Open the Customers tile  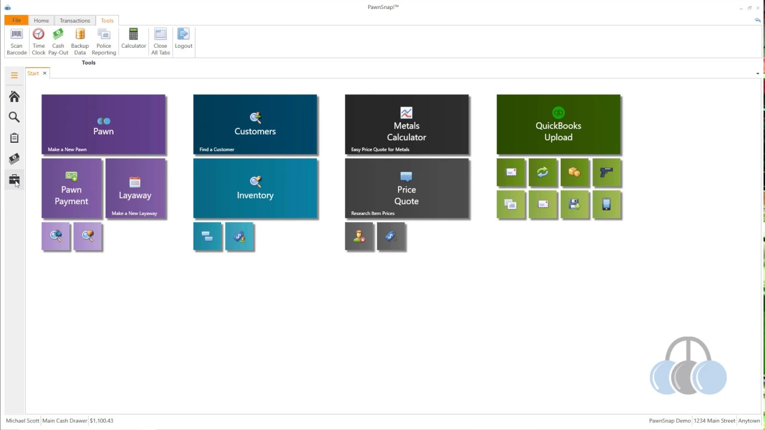pyautogui.click(x=255, y=124)
